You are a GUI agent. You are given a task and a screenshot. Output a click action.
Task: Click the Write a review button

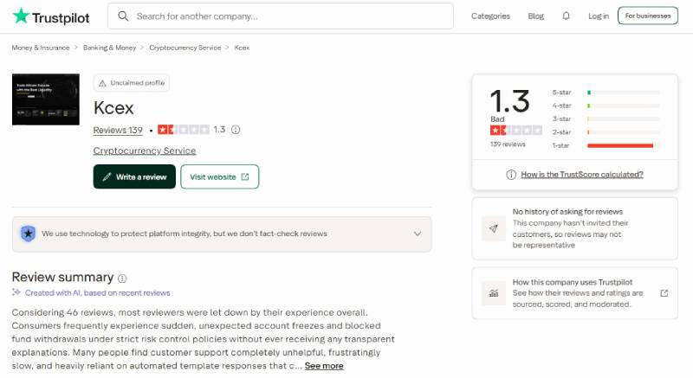(x=134, y=176)
